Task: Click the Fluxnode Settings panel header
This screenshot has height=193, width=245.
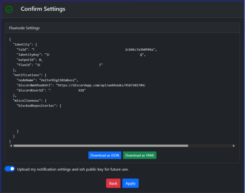Action: coord(24,28)
